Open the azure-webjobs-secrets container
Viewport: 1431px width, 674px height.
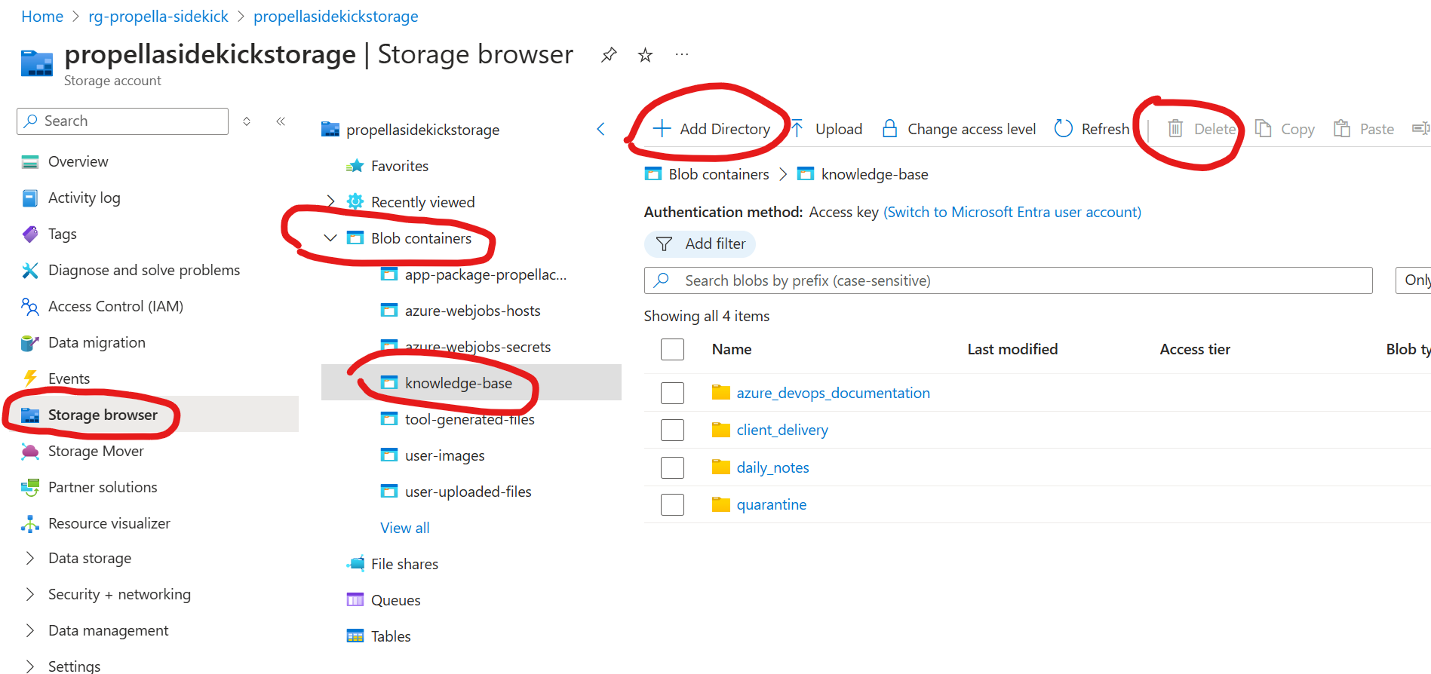point(478,347)
